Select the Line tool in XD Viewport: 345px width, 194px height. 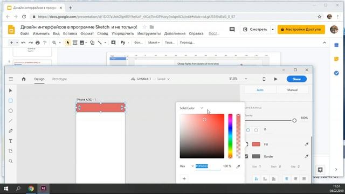(x=11, y=121)
